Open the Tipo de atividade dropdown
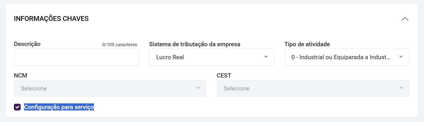 346,57
